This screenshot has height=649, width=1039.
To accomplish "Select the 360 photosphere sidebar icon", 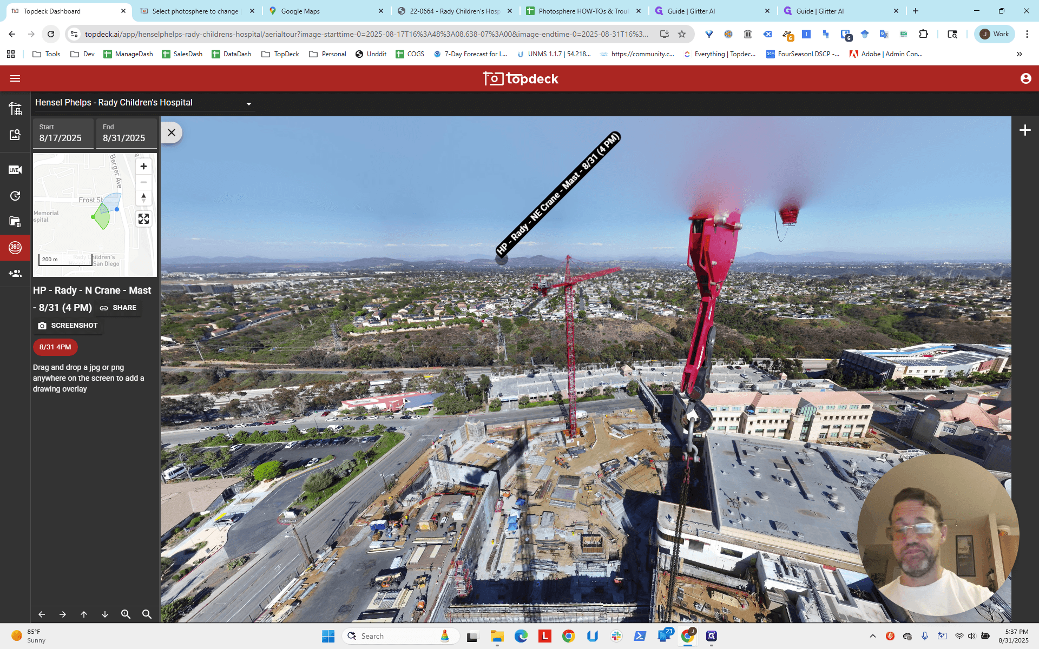I will pos(15,247).
